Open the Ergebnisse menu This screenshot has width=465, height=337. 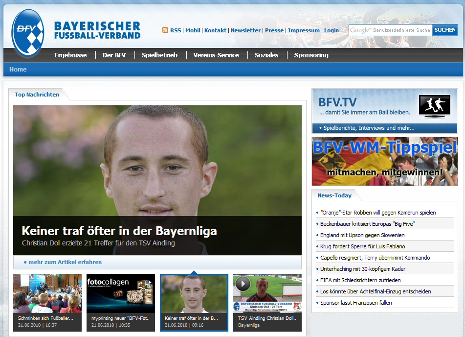(x=70, y=55)
